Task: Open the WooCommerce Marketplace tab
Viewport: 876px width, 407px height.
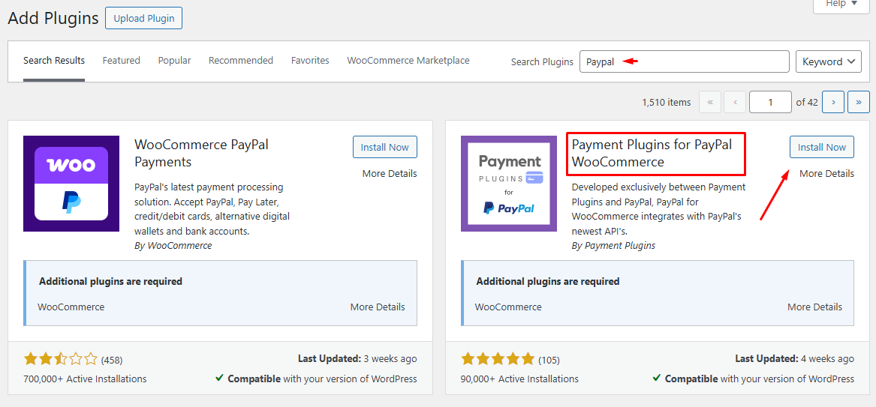Action: click(408, 60)
